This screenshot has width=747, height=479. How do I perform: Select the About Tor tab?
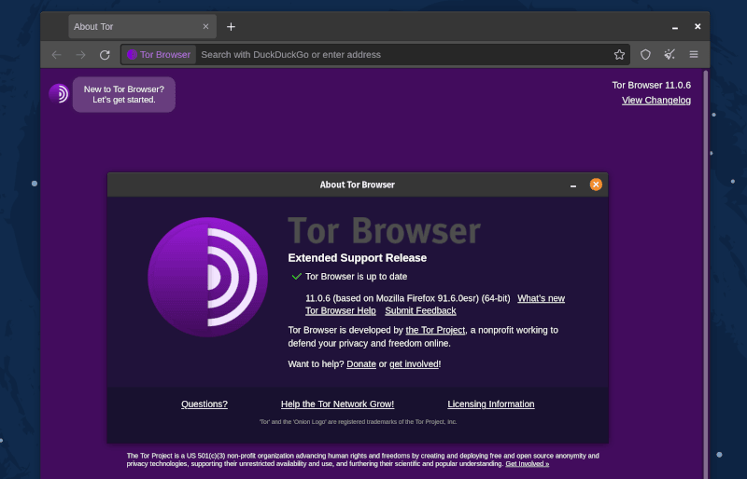(131, 26)
